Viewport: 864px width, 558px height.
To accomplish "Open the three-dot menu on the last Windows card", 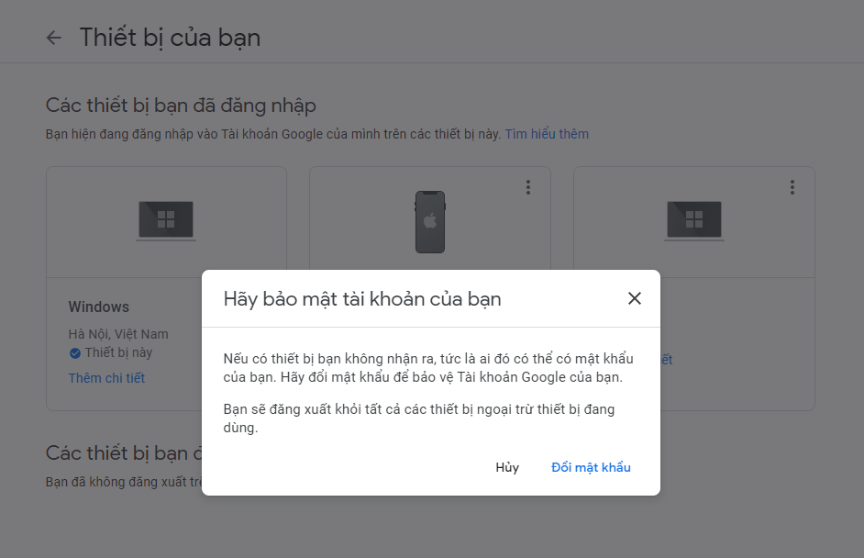I will (792, 187).
